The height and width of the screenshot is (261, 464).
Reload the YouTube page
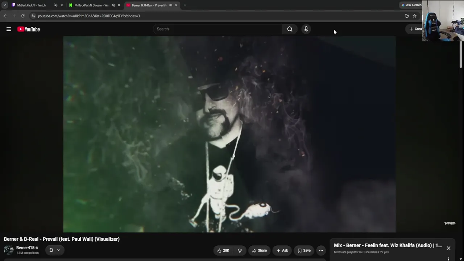[23, 16]
